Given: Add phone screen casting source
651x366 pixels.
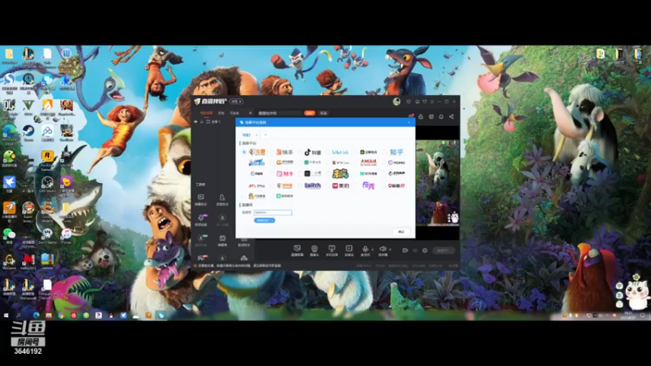Looking at the screenshot, I should [x=331, y=251].
